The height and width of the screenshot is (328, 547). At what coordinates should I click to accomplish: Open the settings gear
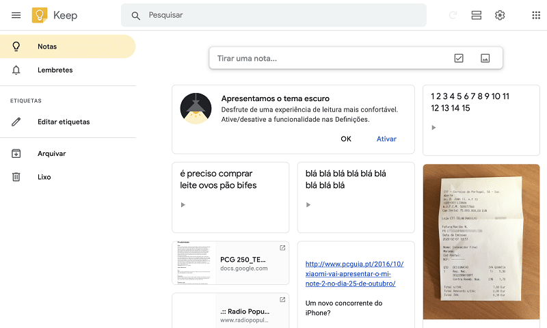coord(500,15)
